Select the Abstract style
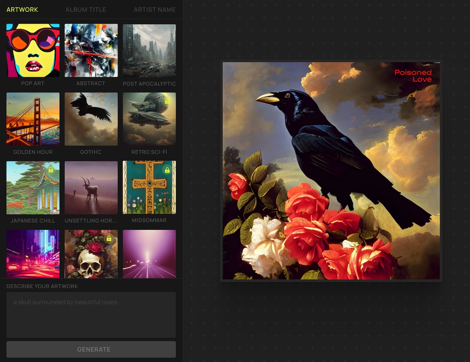470x362 pixels. [91, 50]
